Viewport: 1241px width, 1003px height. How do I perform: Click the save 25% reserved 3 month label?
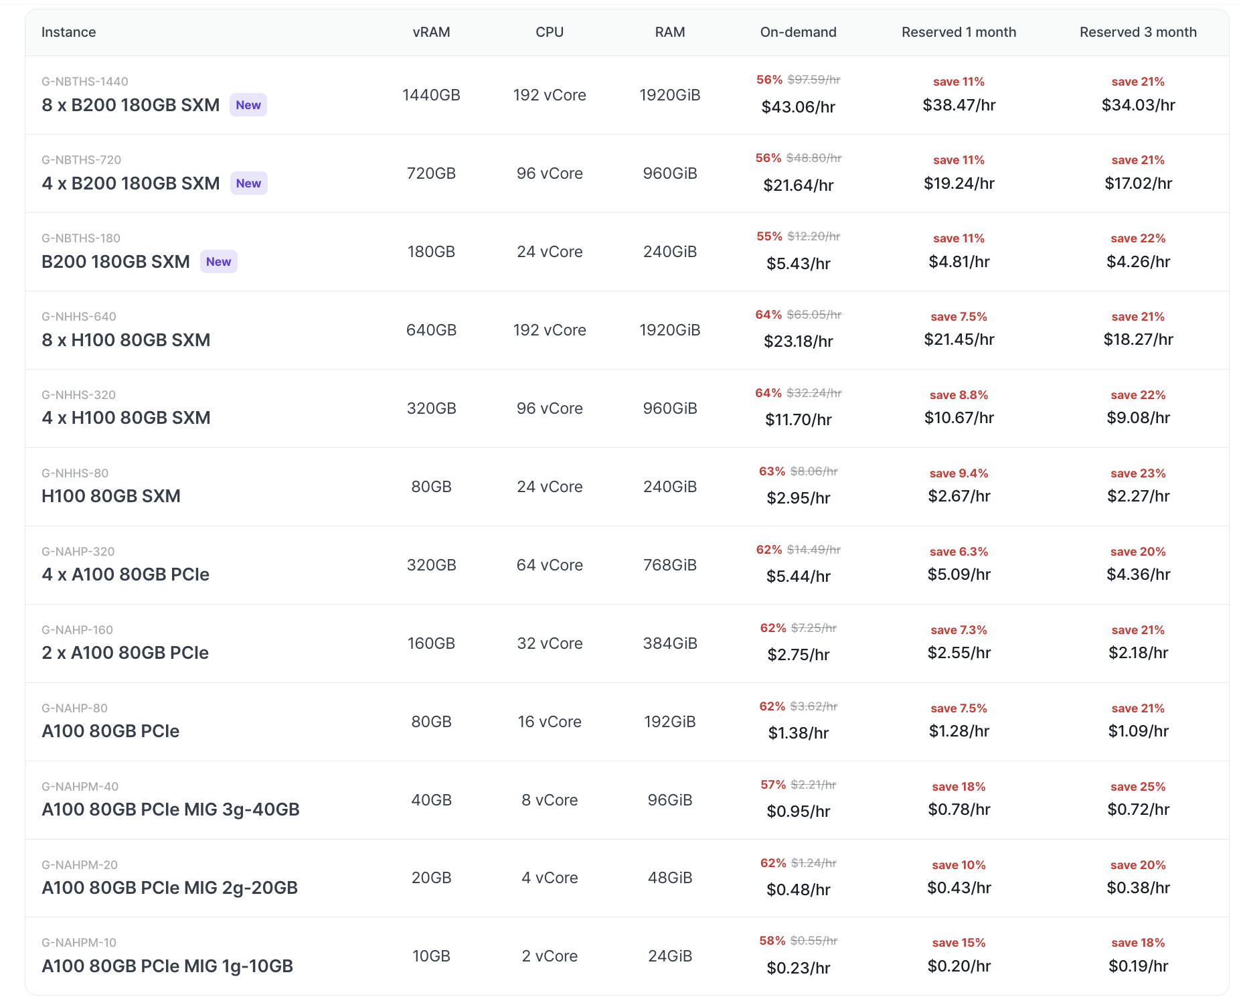pyautogui.click(x=1138, y=787)
